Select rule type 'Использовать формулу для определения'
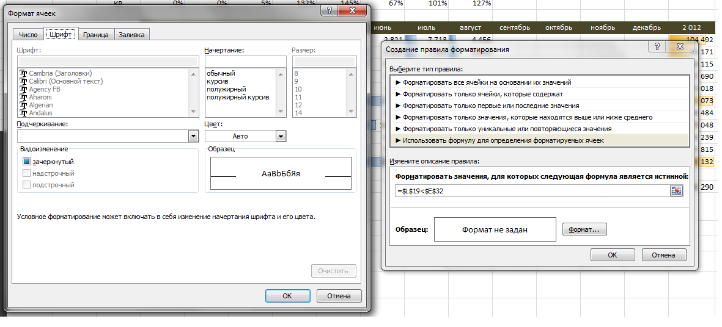 click(x=503, y=140)
